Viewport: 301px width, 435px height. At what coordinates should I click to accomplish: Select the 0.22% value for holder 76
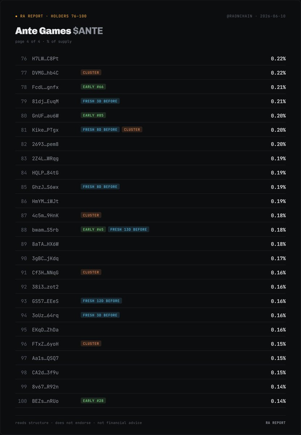[x=278, y=58]
